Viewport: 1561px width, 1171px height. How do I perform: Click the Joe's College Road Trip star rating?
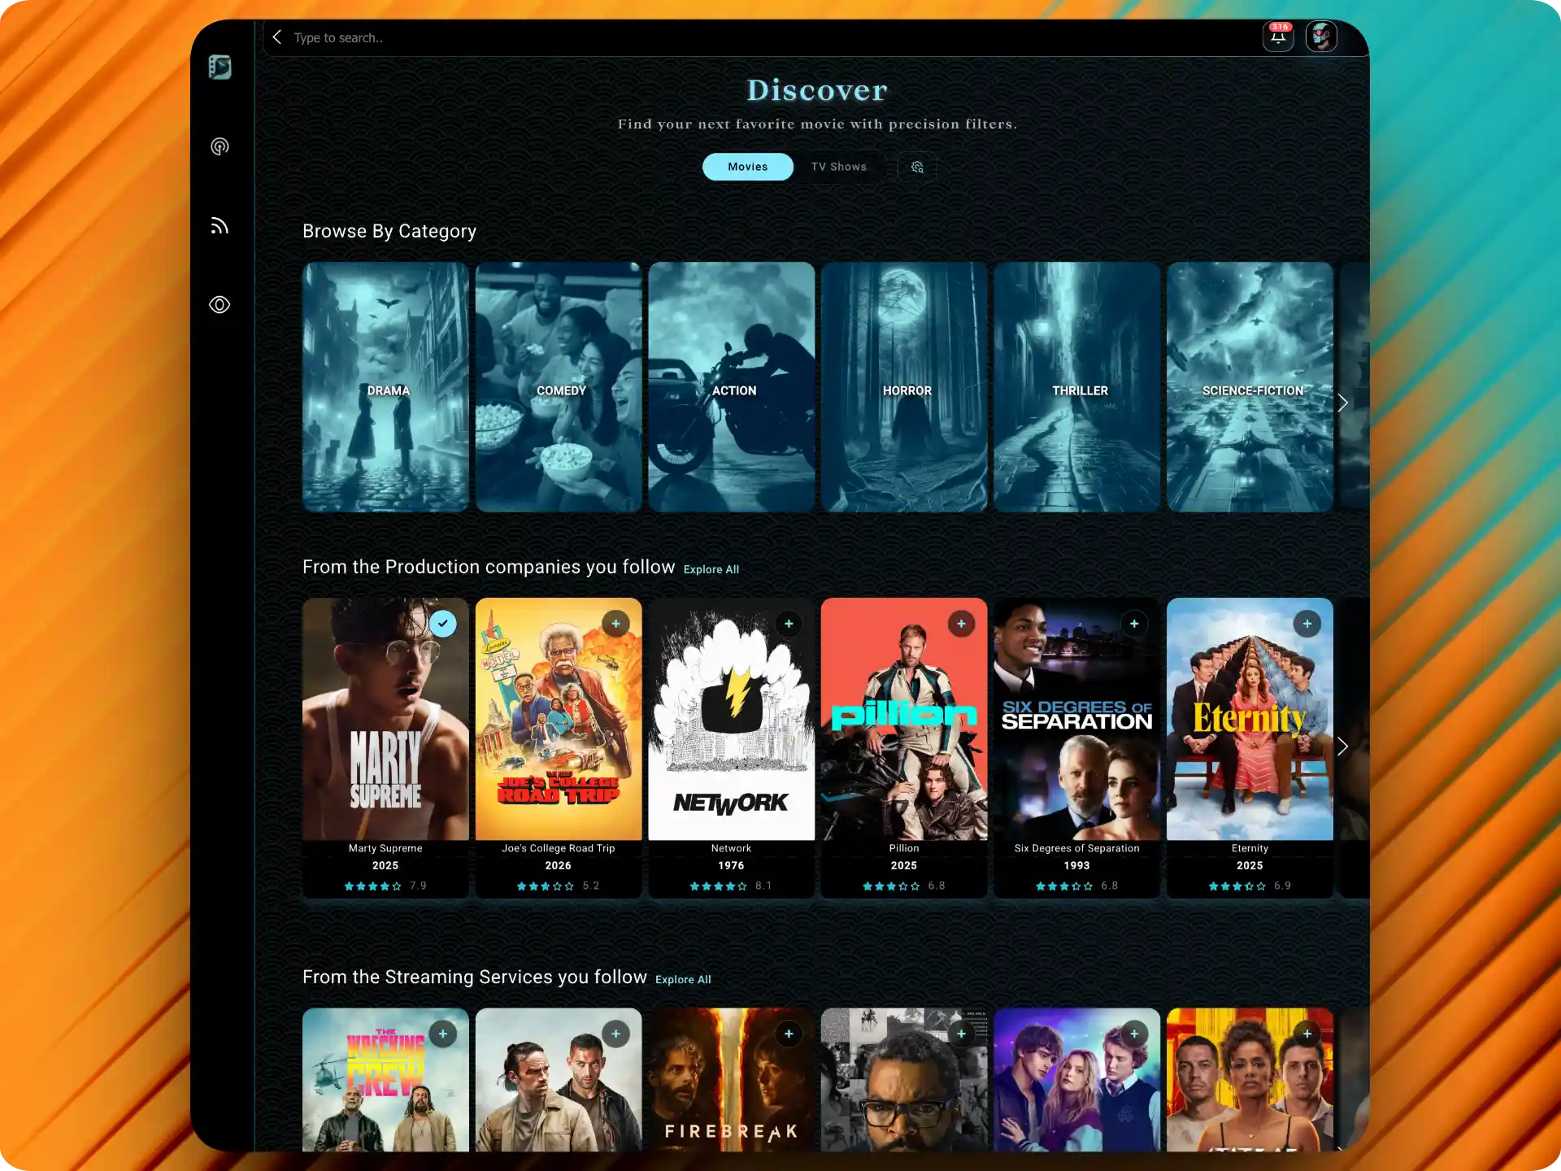(546, 886)
